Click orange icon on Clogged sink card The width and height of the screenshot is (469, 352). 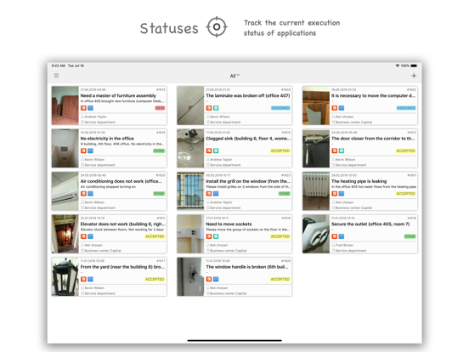(x=209, y=150)
